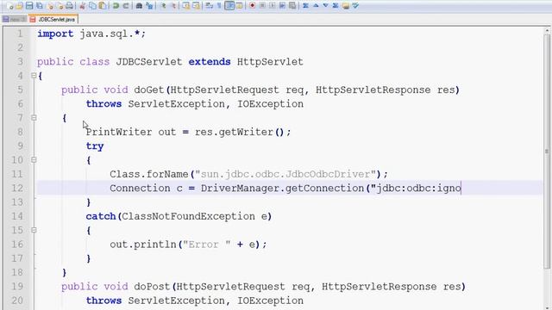Click 'PrintWriter out = res.getWriter();' line

pyautogui.click(x=188, y=132)
